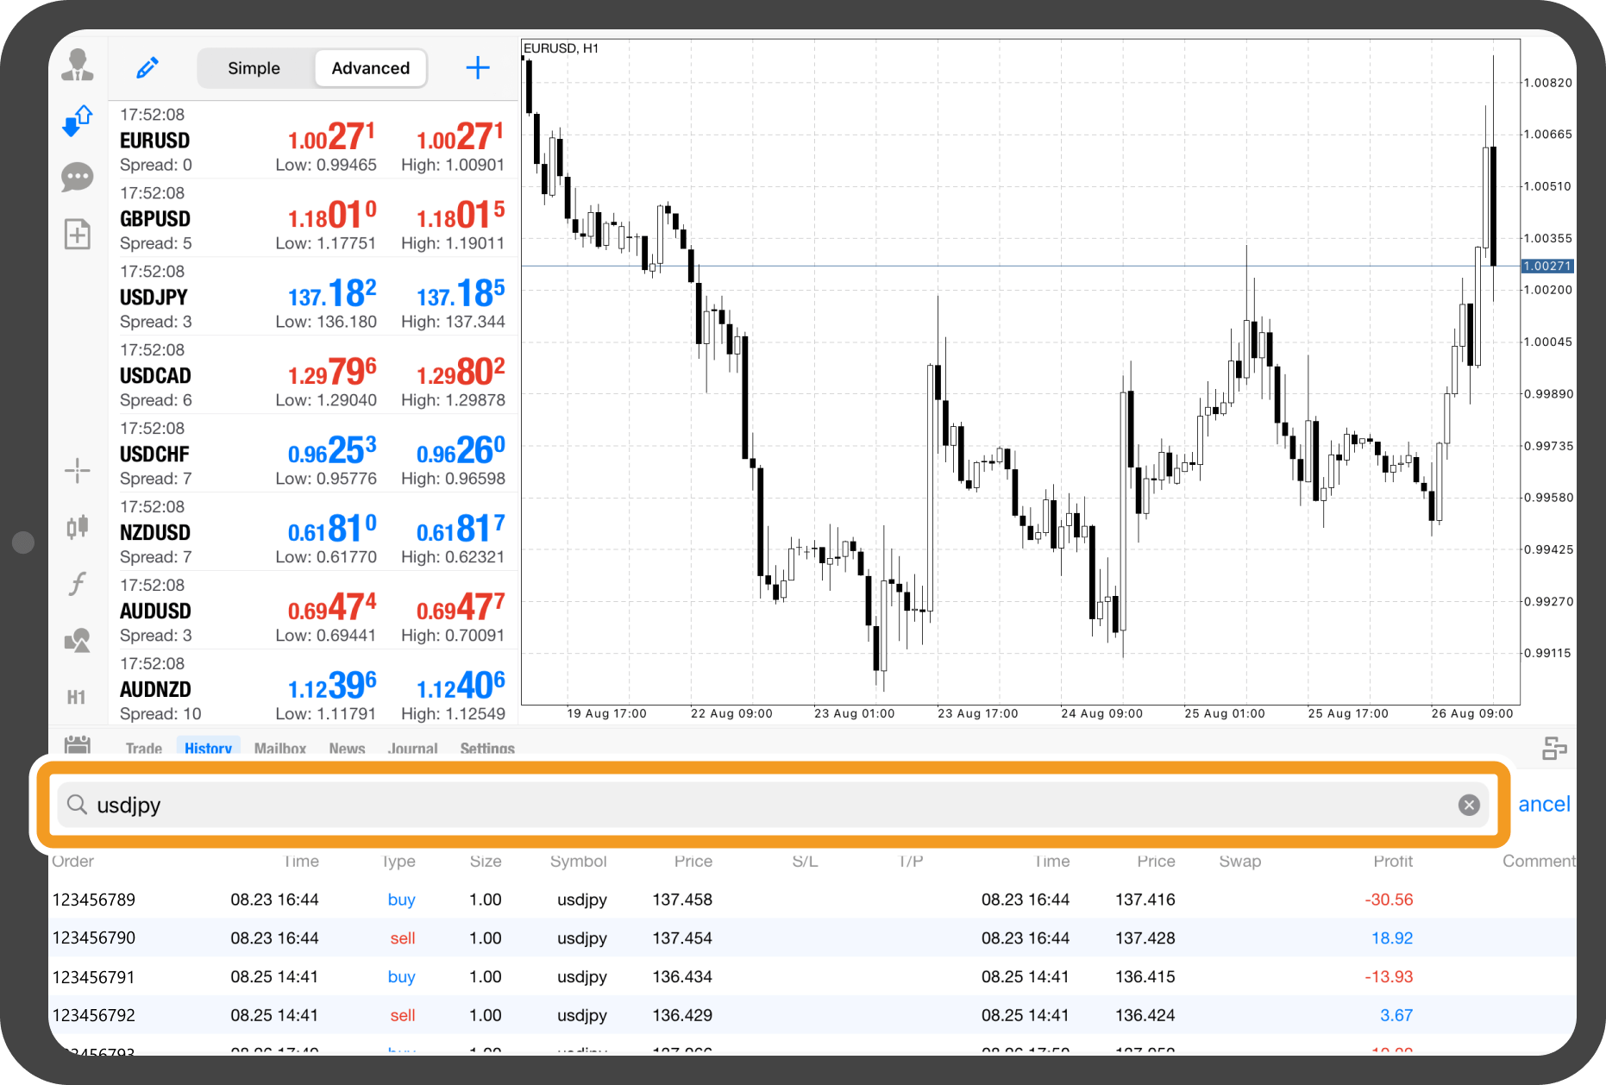Viewport: 1606px width, 1085px height.
Task: Select the crosshair tool
Action: point(78,471)
